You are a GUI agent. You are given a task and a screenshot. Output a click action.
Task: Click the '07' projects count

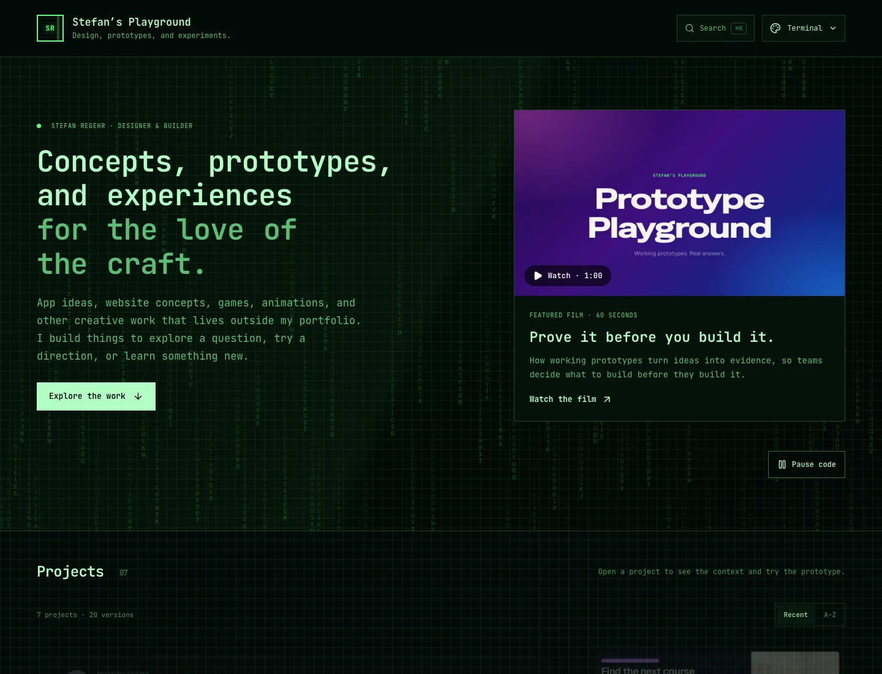click(x=124, y=573)
